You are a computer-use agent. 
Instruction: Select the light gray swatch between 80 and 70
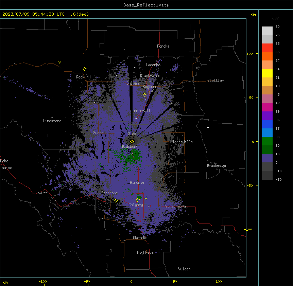click(267, 31)
